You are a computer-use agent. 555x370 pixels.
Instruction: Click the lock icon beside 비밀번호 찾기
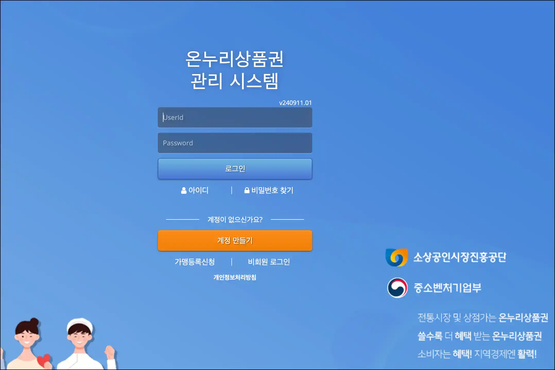247,190
